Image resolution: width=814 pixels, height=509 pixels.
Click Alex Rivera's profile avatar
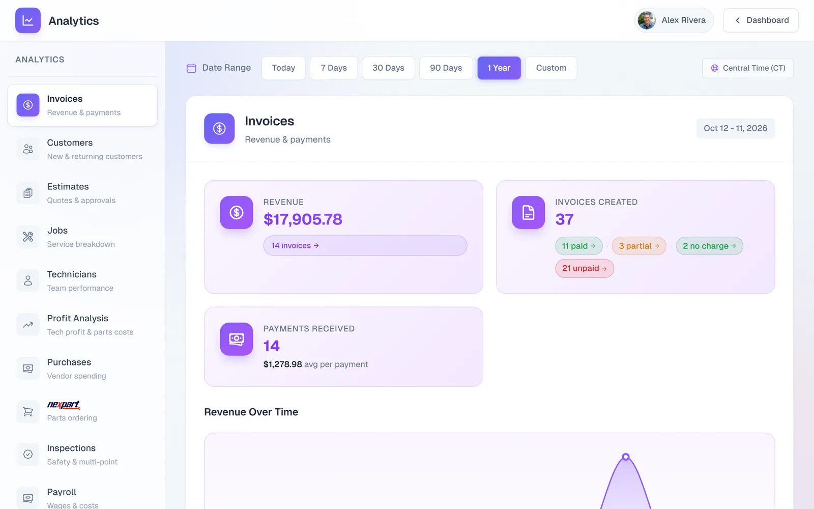647,20
